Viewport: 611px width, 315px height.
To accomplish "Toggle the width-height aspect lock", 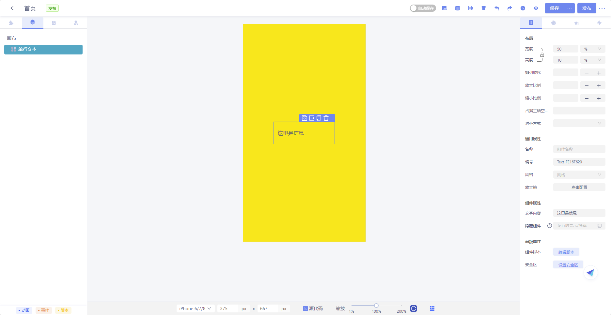I will pyautogui.click(x=542, y=55).
